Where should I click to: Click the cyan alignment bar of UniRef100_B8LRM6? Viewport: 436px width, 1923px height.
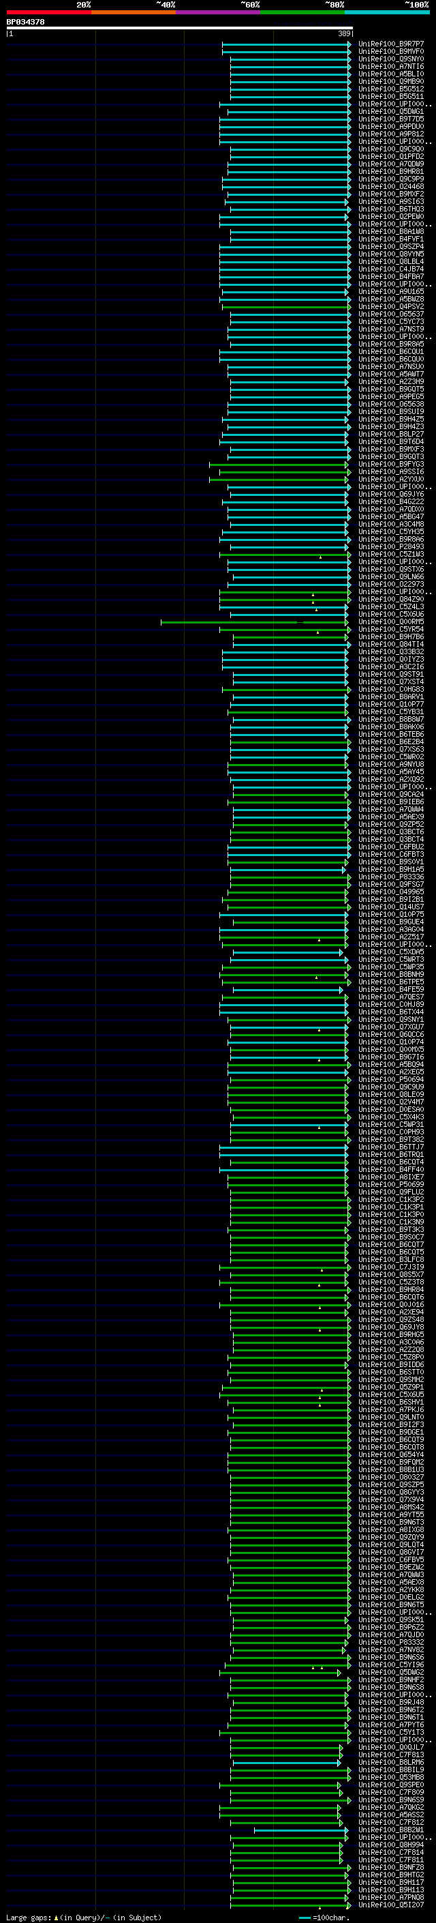(x=287, y=1763)
